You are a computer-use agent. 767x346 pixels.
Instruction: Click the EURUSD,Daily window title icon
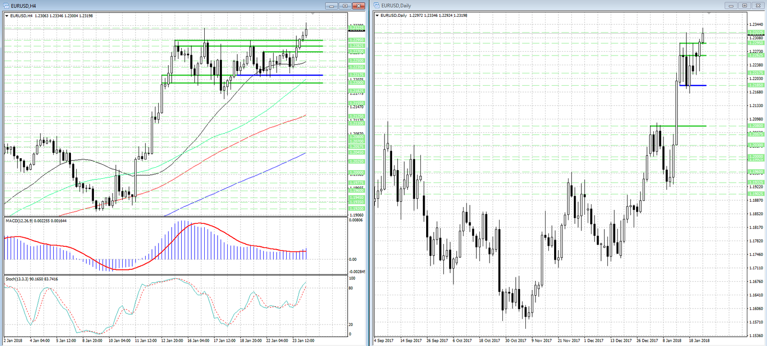(x=377, y=6)
